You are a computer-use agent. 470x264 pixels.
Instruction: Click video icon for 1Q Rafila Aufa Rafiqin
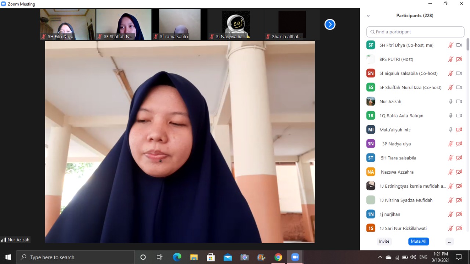point(459,116)
